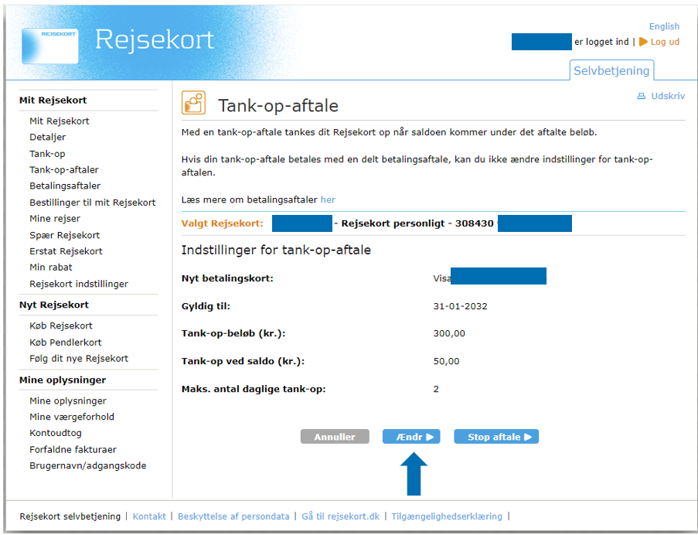Click the Kontakt footer link
Image resolution: width=698 pixels, height=535 pixels.
point(149,516)
